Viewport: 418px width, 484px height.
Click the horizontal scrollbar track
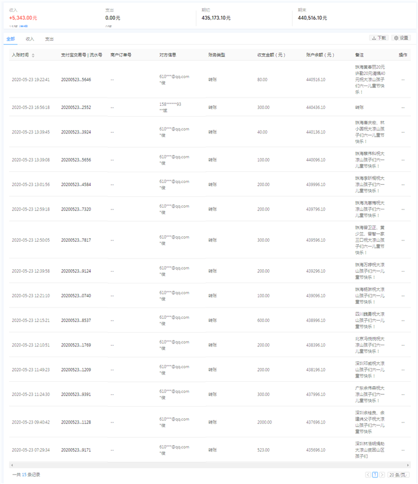tap(209, 465)
